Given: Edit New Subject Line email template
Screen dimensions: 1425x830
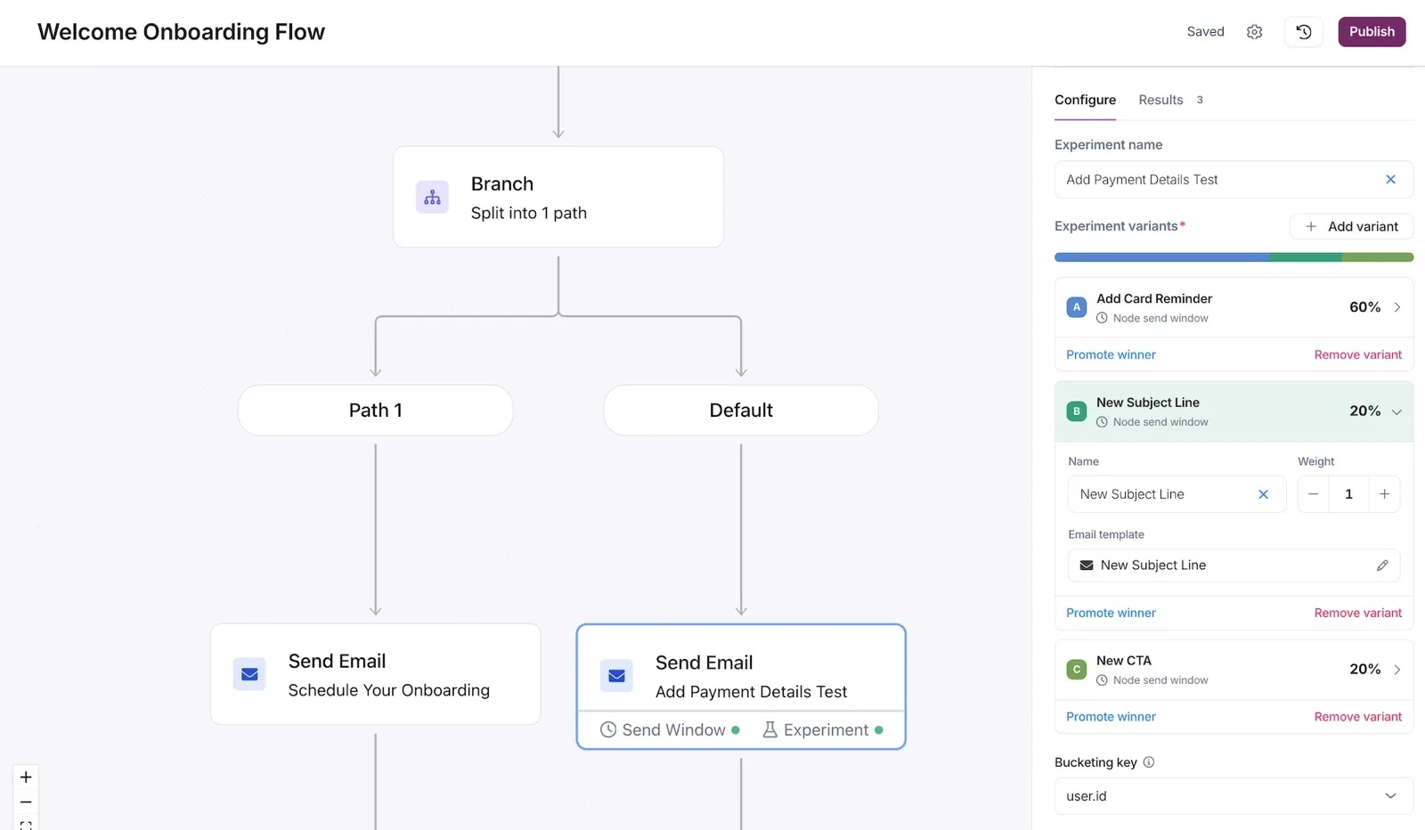Looking at the screenshot, I should coord(1382,566).
